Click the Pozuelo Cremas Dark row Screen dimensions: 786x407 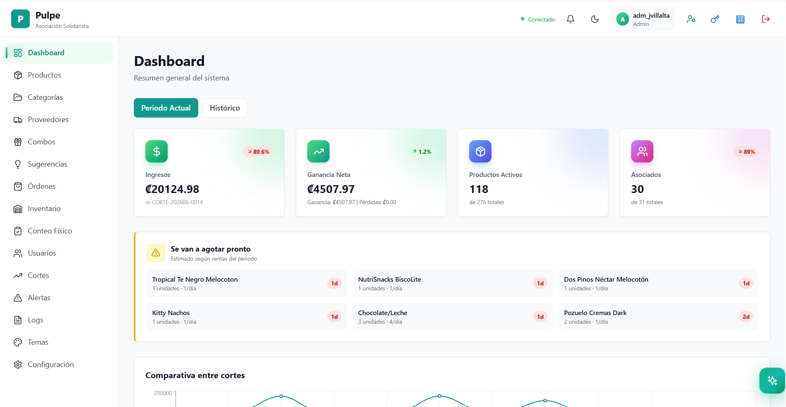pos(658,317)
